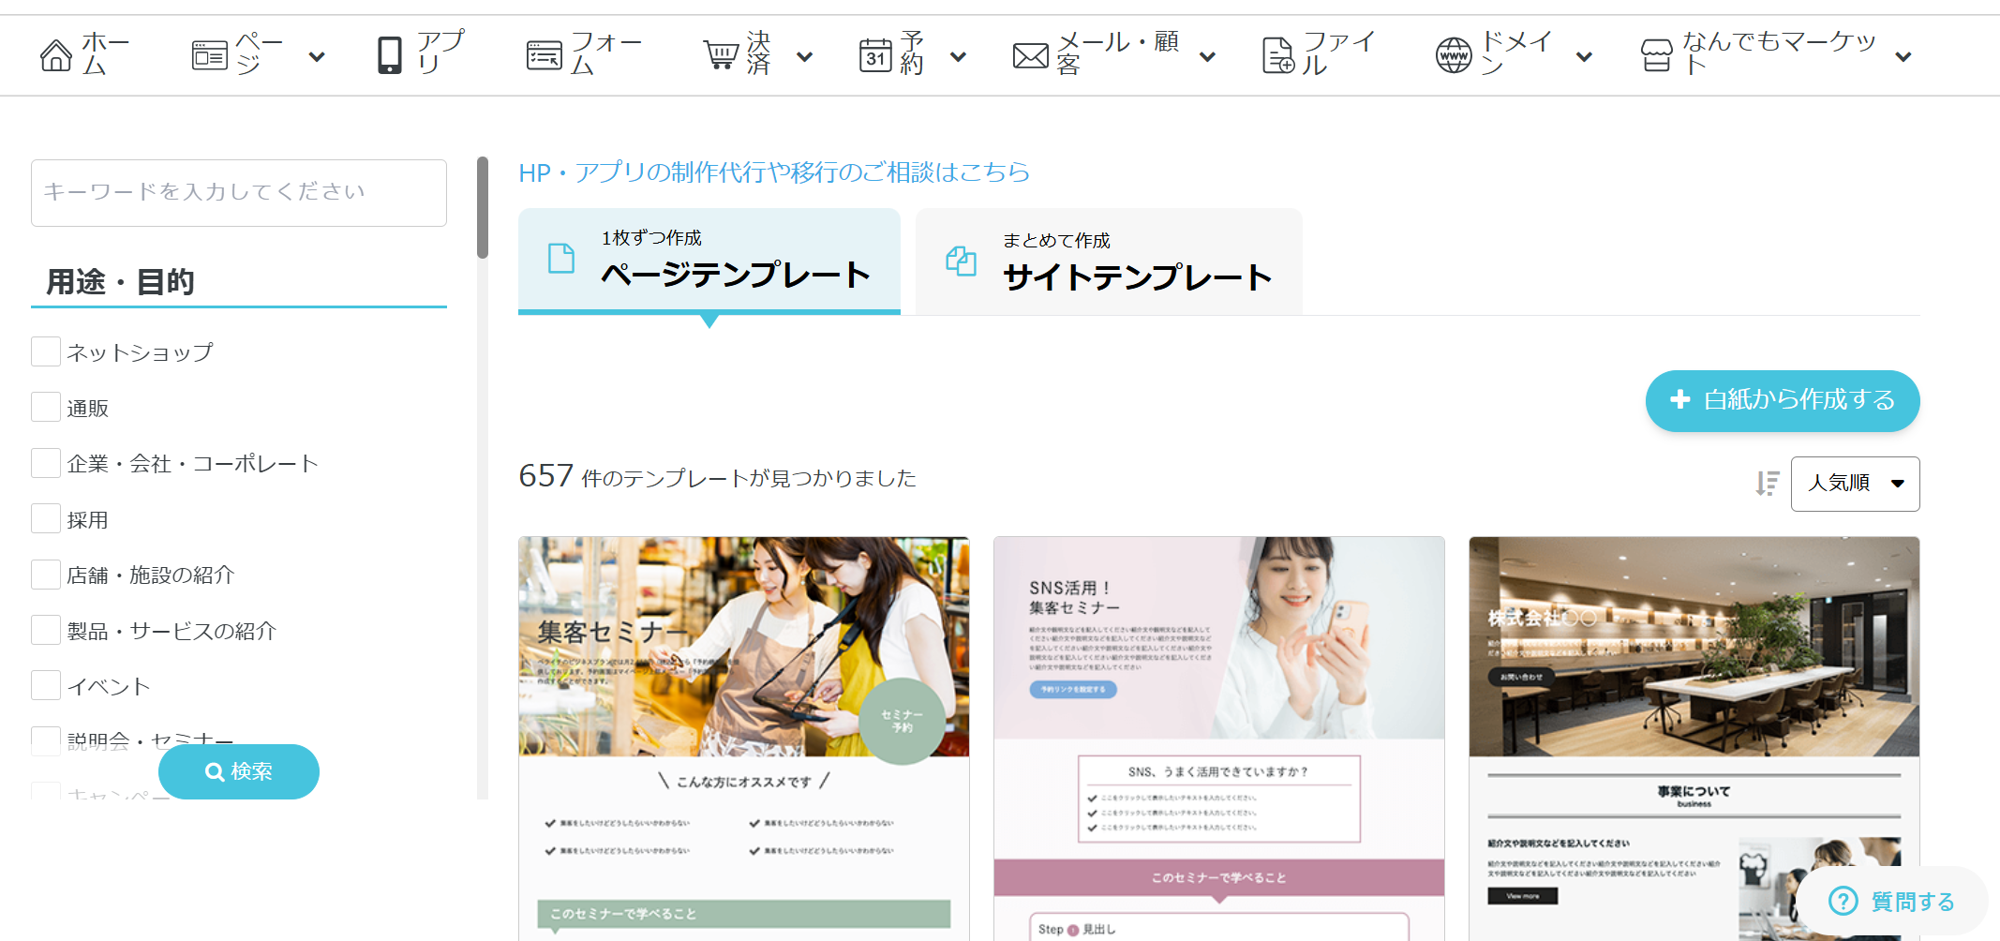Click the keyword search input field
The image size is (2000, 941).
click(x=239, y=192)
